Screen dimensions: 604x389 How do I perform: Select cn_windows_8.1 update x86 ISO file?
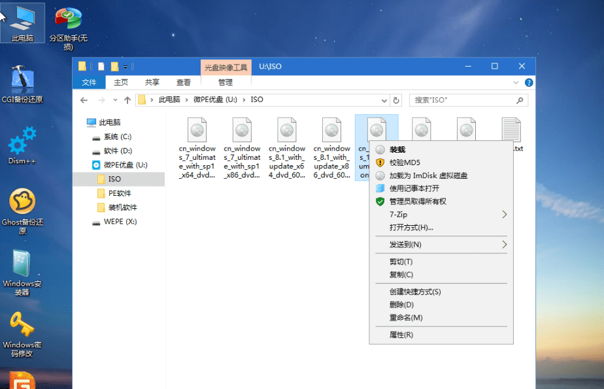click(x=331, y=148)
